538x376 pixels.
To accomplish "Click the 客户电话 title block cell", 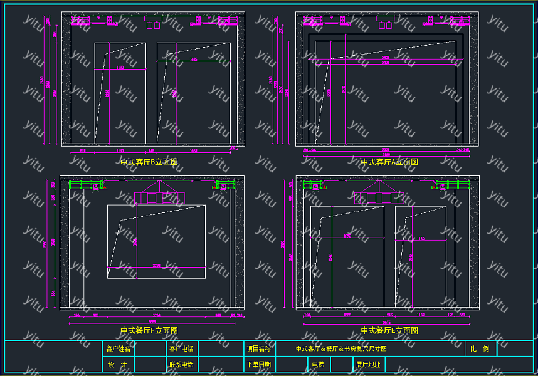I will [x=181, y=348].
